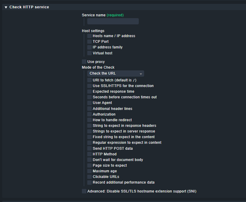Viewport: 246px width, 202px height.
Task: Enable the Authorization checkbox
Action: point(89,114)
